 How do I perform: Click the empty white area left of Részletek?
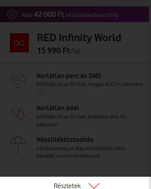[x=27, y=183]
